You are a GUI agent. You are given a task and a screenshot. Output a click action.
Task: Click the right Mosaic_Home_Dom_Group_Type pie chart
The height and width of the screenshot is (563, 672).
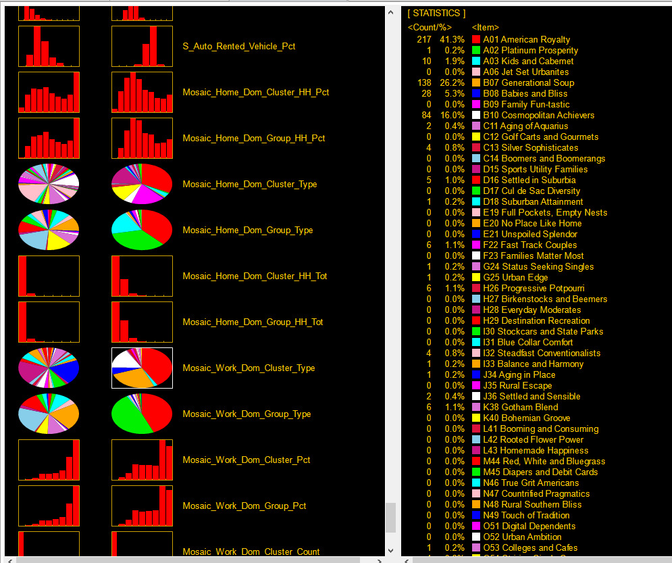click(x=142, y=230)
